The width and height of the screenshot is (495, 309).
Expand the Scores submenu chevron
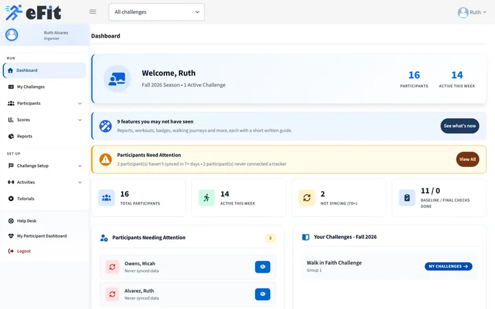(x=80, y=119)
